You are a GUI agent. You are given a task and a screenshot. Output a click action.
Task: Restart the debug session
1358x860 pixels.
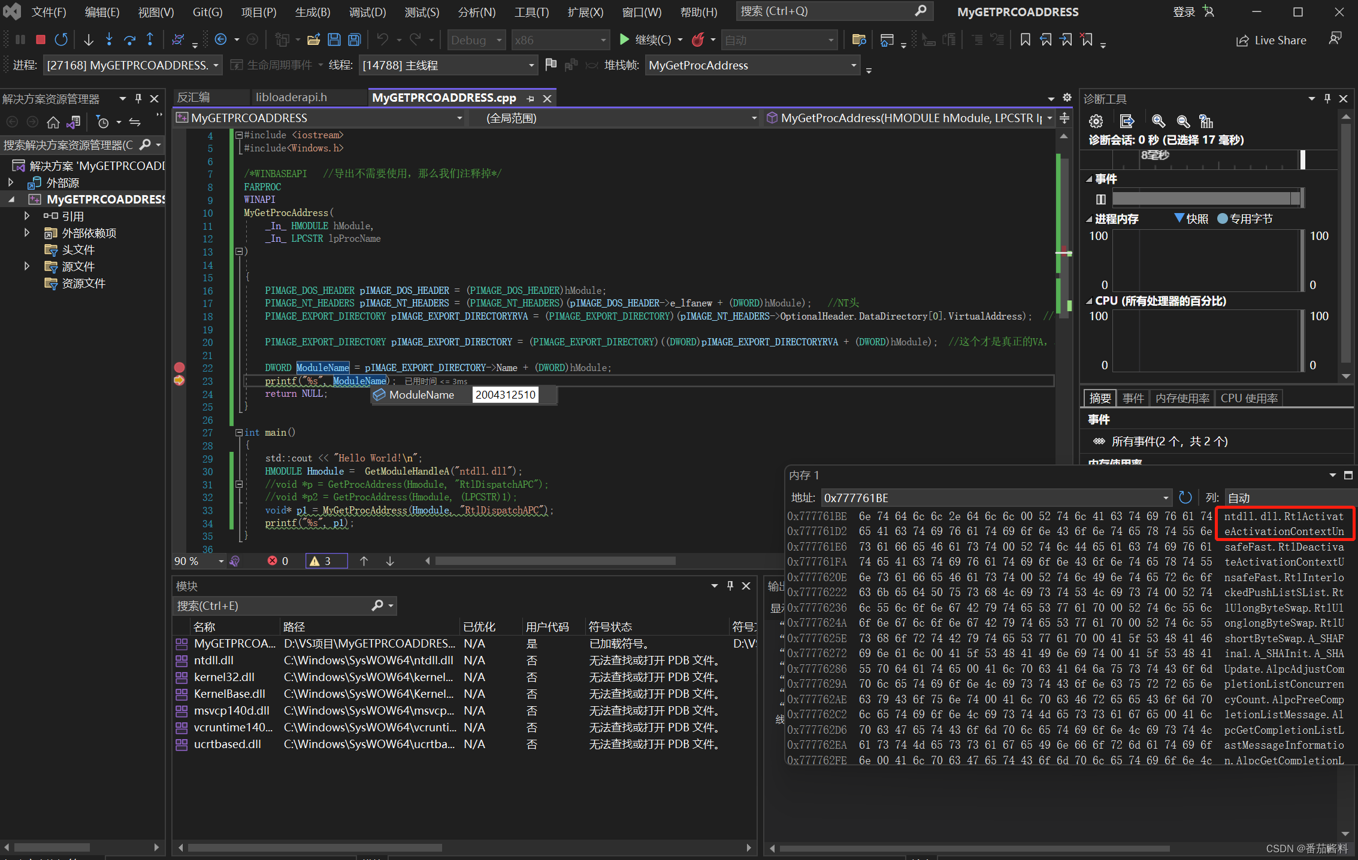click(61, 39)
